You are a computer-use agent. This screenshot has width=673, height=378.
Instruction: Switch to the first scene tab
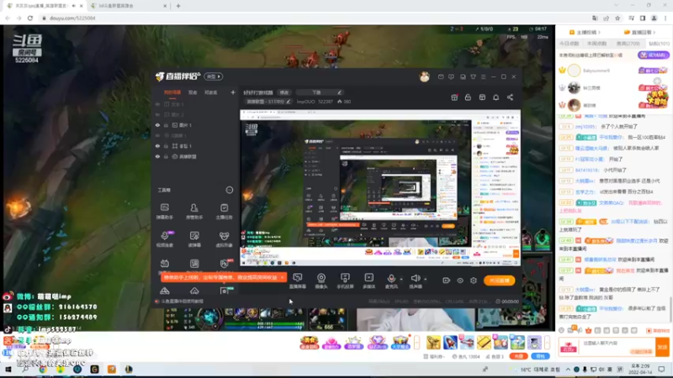[172, 92]
